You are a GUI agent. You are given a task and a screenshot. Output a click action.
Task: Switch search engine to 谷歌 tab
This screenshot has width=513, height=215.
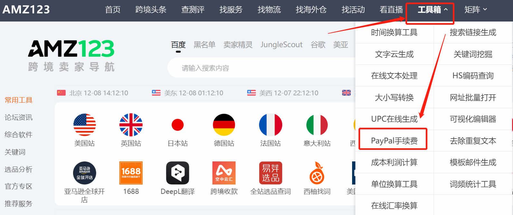point(318,45)
